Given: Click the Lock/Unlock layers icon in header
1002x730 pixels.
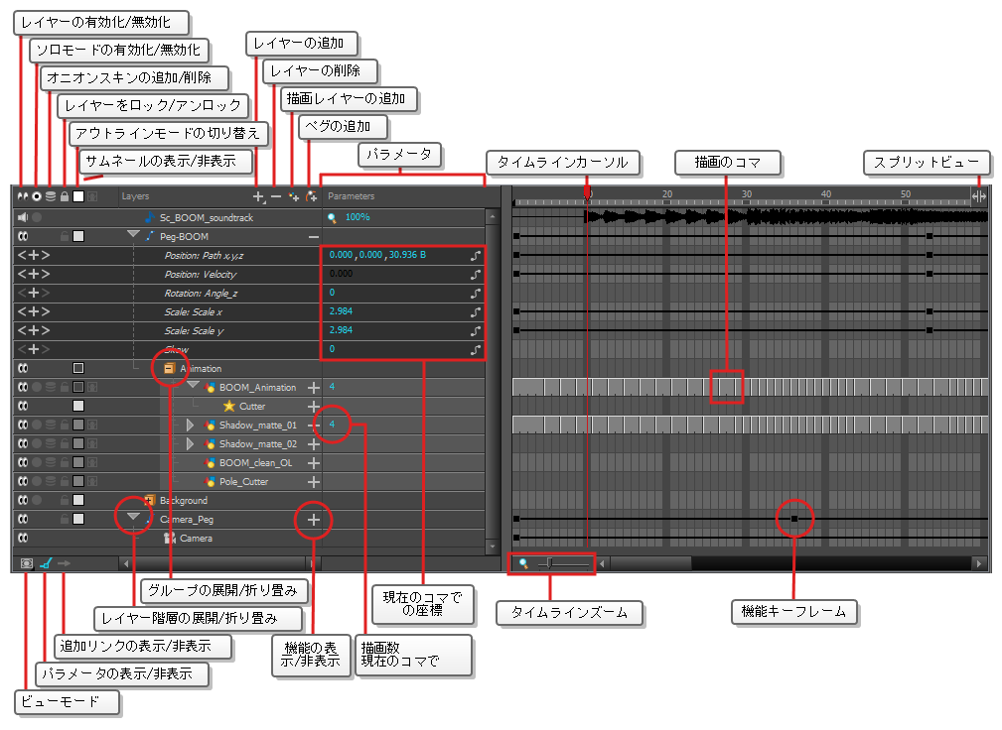Looking at the screenshot, I should click(x=65, y=196).
